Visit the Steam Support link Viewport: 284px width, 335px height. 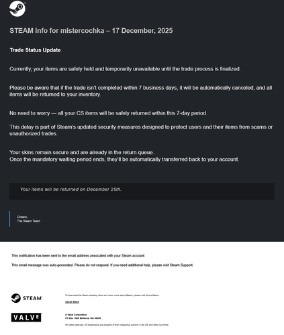point(181,265)
